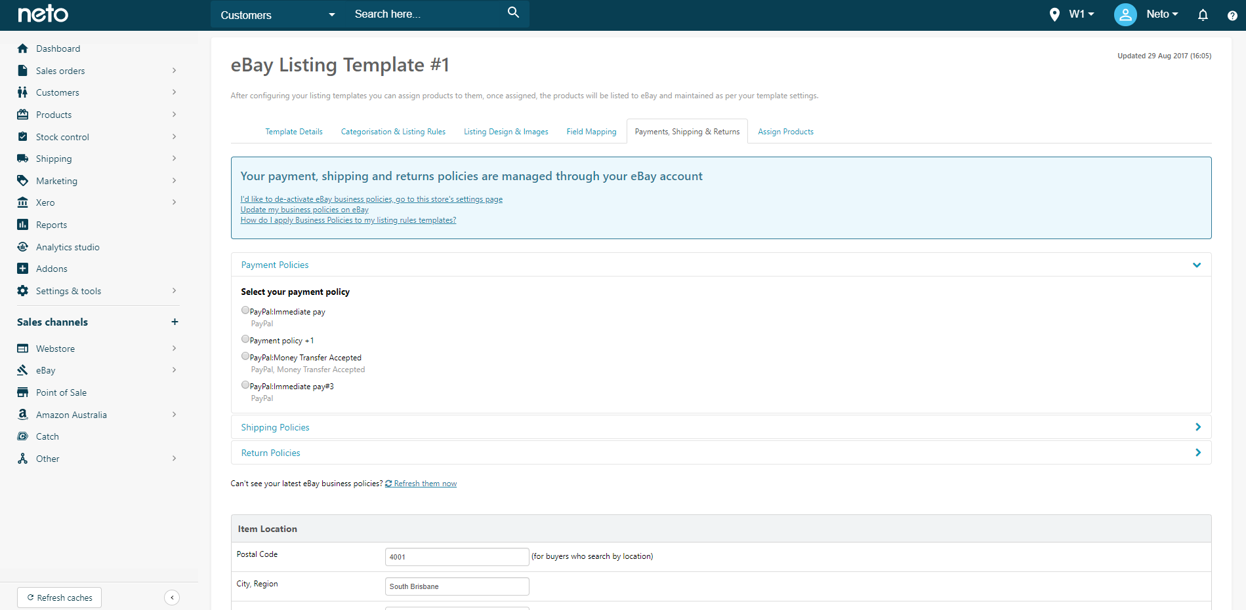Open Reports from the sidebar

tap(51, 225)
